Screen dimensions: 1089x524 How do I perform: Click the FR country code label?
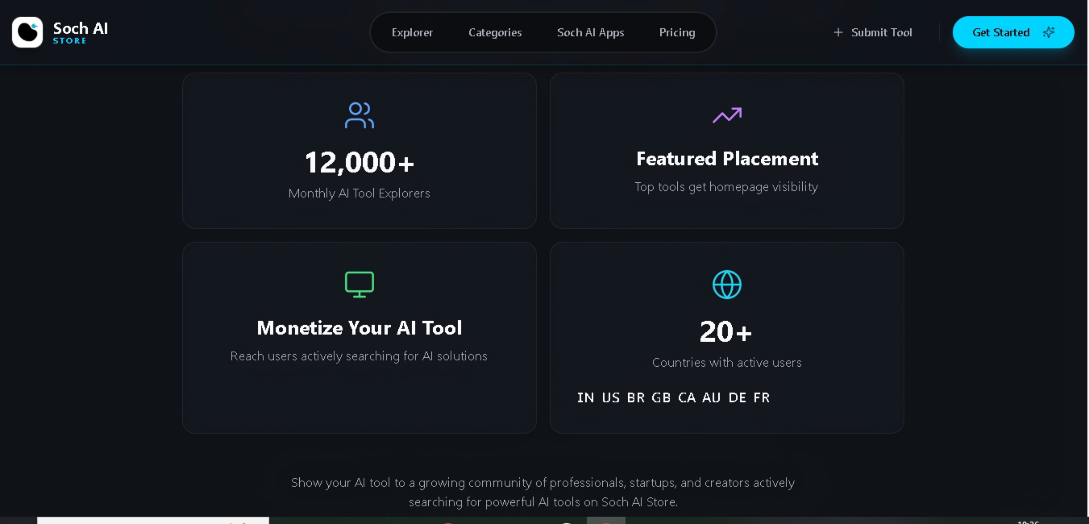tap(761, 398)
